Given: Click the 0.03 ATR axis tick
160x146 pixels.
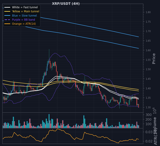Looking at the screenshot, I should [149, 132].
